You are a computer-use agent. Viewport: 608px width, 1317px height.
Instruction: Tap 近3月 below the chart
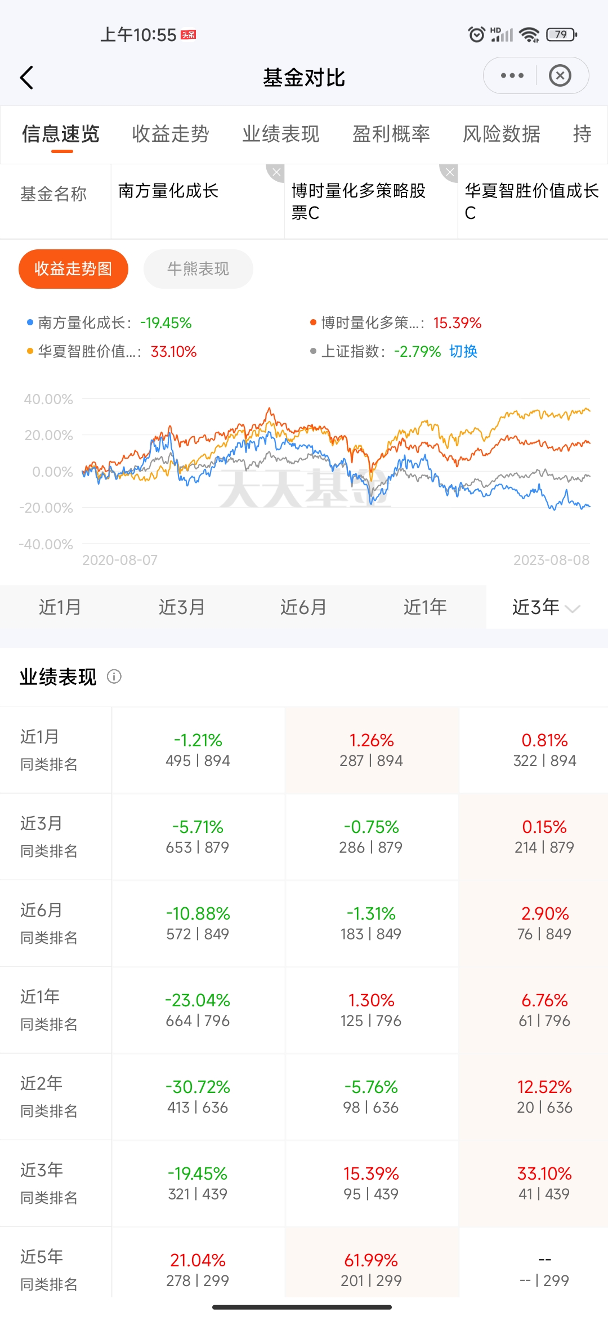[182, 607]
